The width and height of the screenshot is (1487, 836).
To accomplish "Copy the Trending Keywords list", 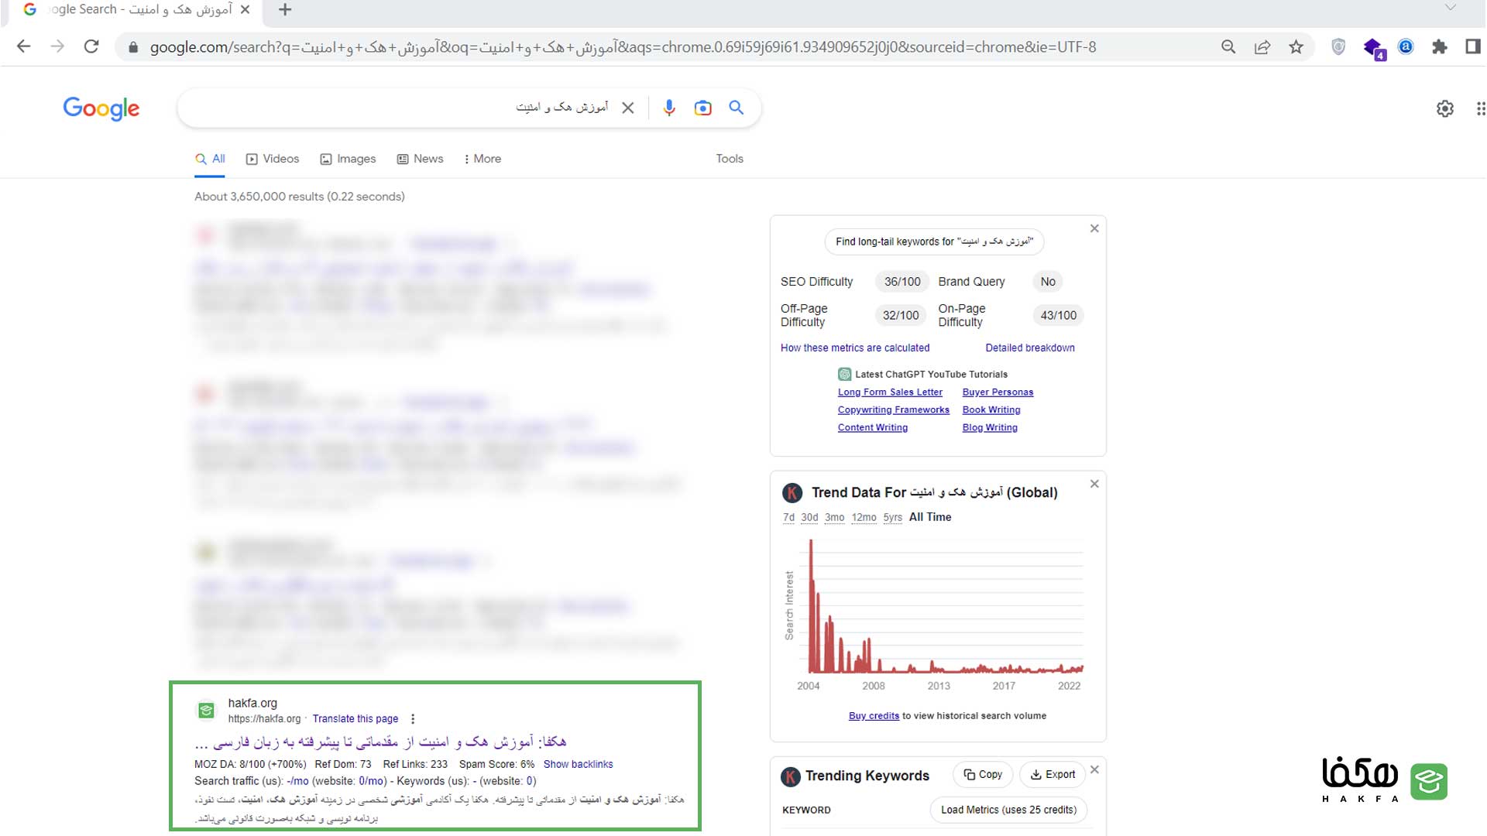I will pyautogui.click(x=983, y=774).
